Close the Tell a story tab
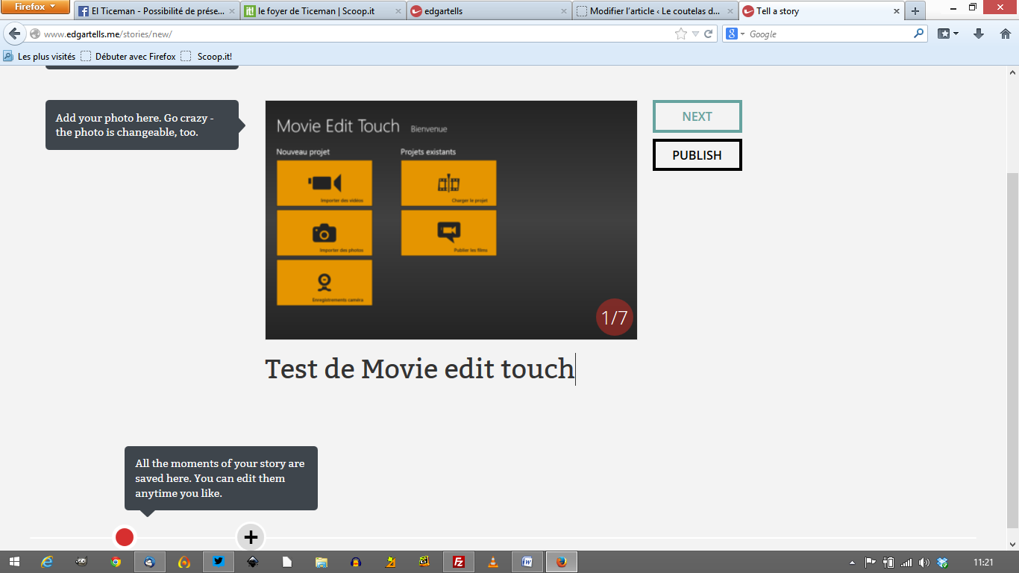The image size is (1019, 573). (897, 11)
